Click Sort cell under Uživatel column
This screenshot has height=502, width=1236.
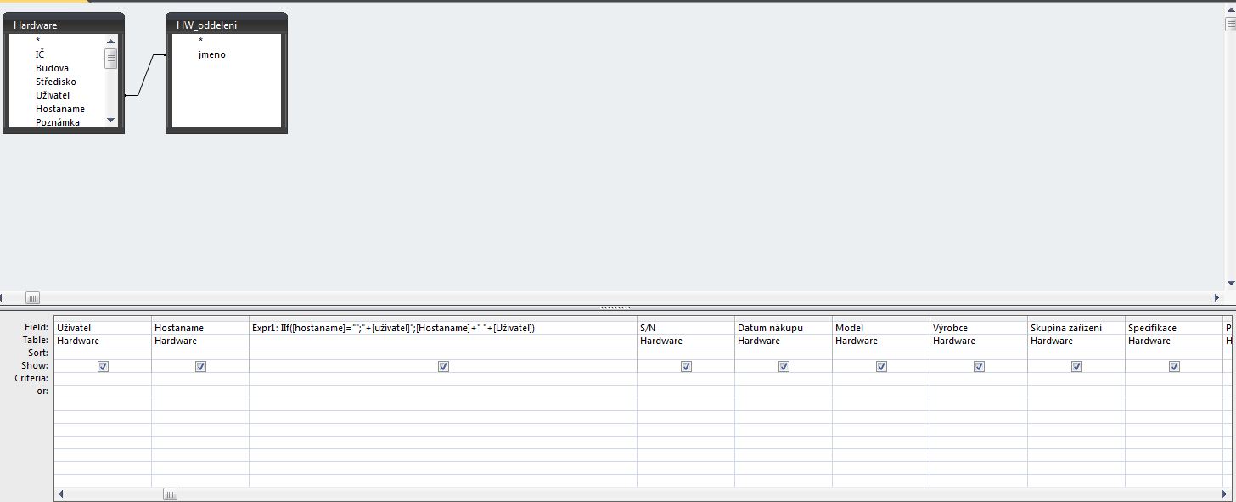(103, 353)
